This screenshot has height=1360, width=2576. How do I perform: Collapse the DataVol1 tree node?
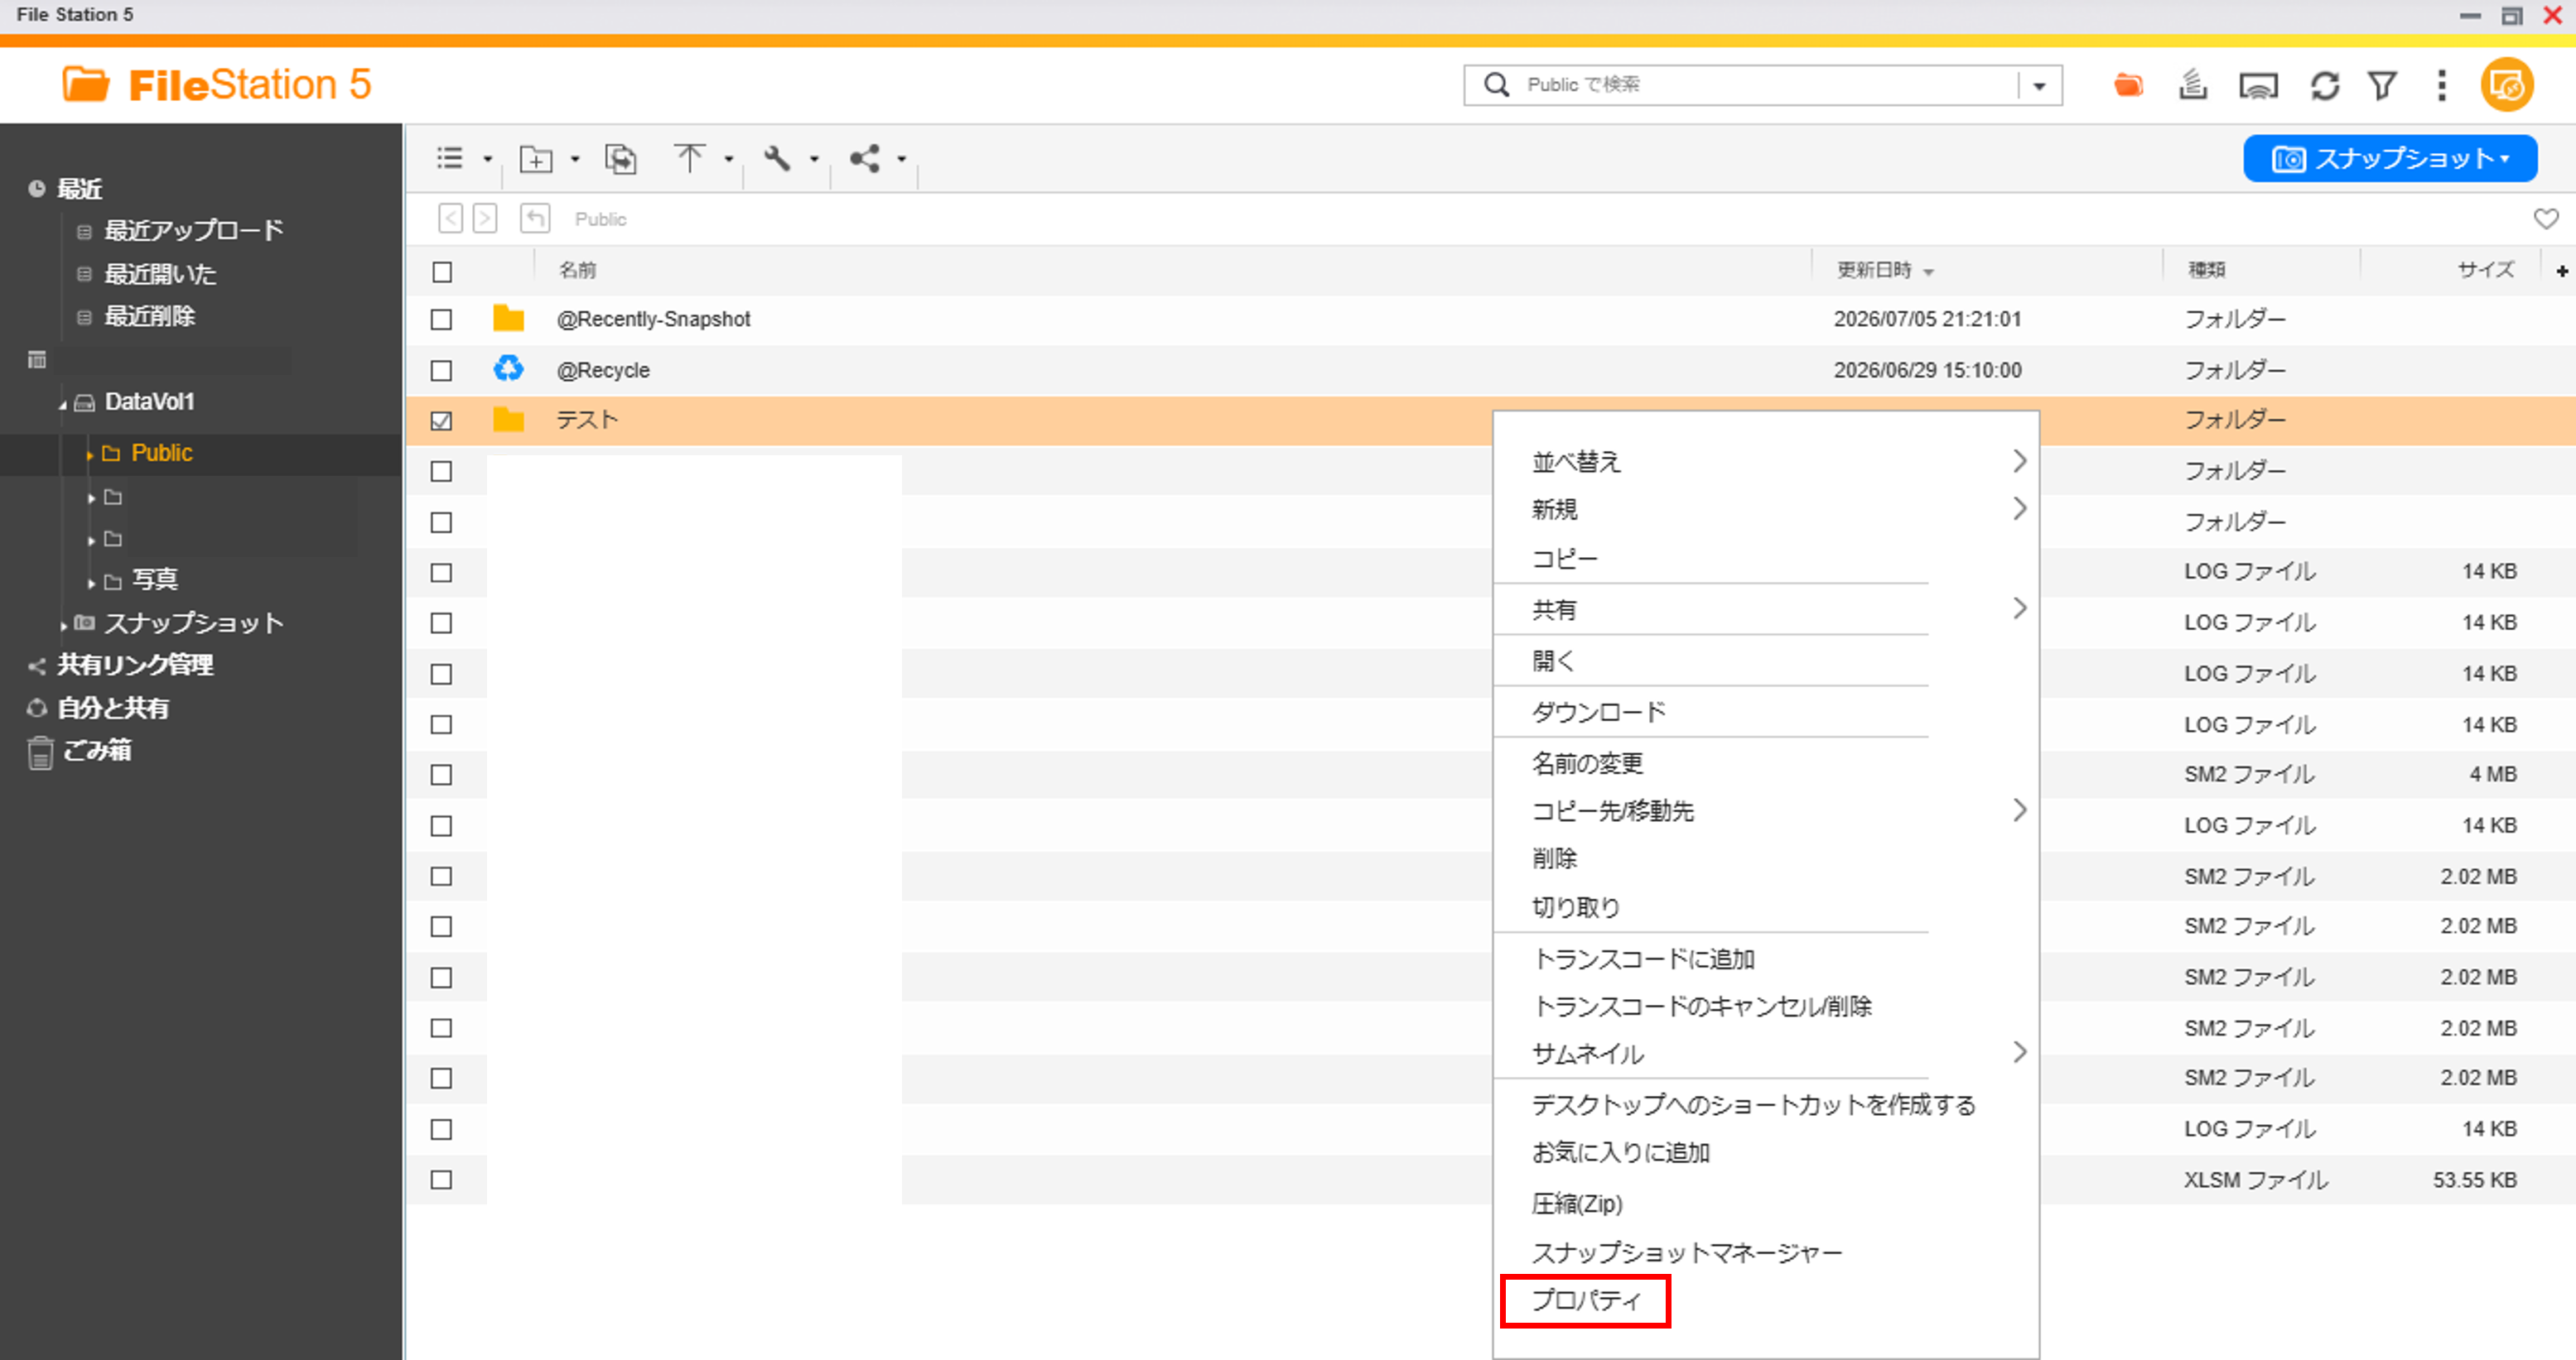point(63,404)
